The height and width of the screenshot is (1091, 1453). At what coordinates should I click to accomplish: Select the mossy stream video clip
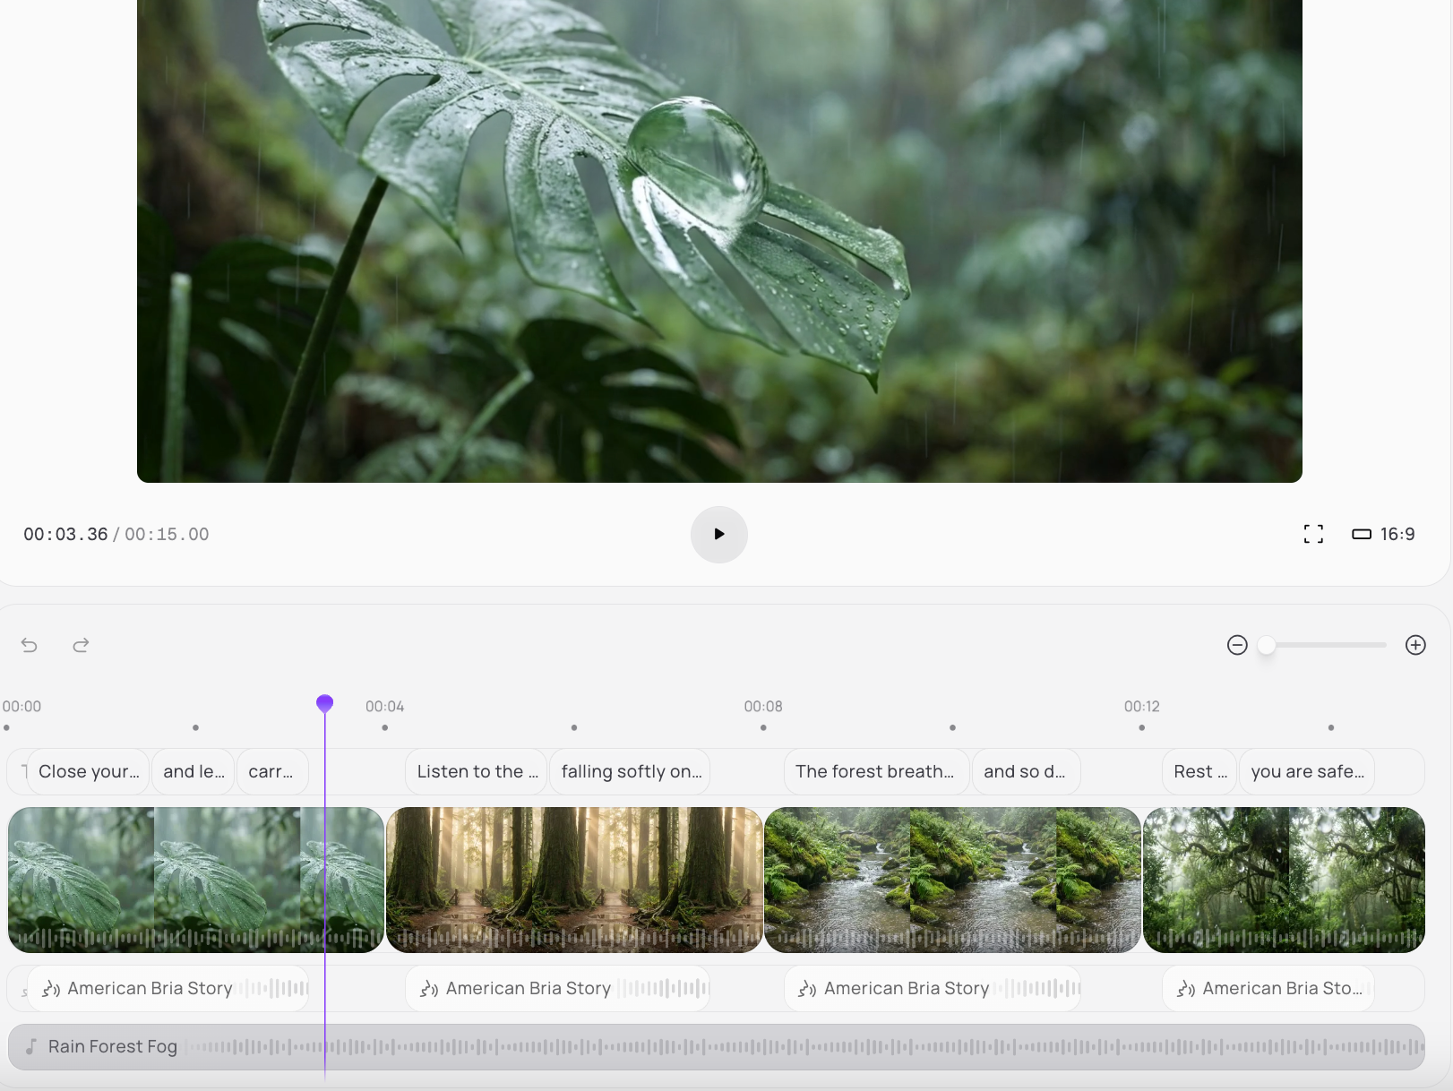click(x=952, y=878)
